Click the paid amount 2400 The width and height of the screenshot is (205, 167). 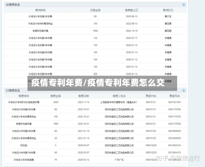56,102
